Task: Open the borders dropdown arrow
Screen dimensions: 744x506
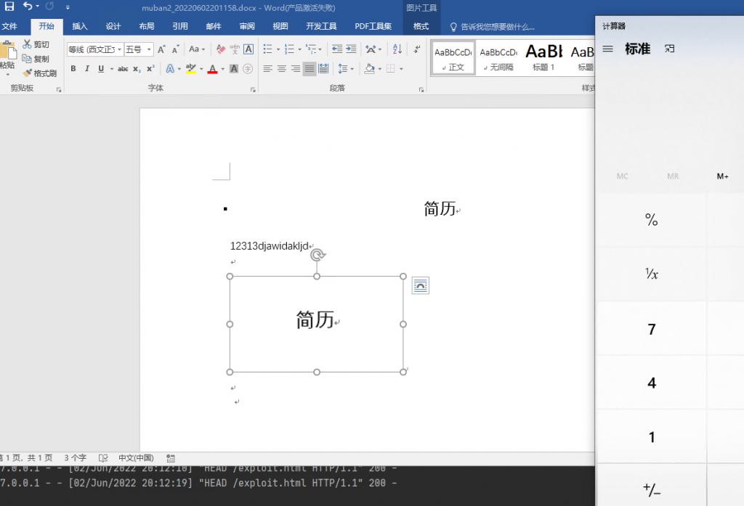Action: (x=401, y=69)
